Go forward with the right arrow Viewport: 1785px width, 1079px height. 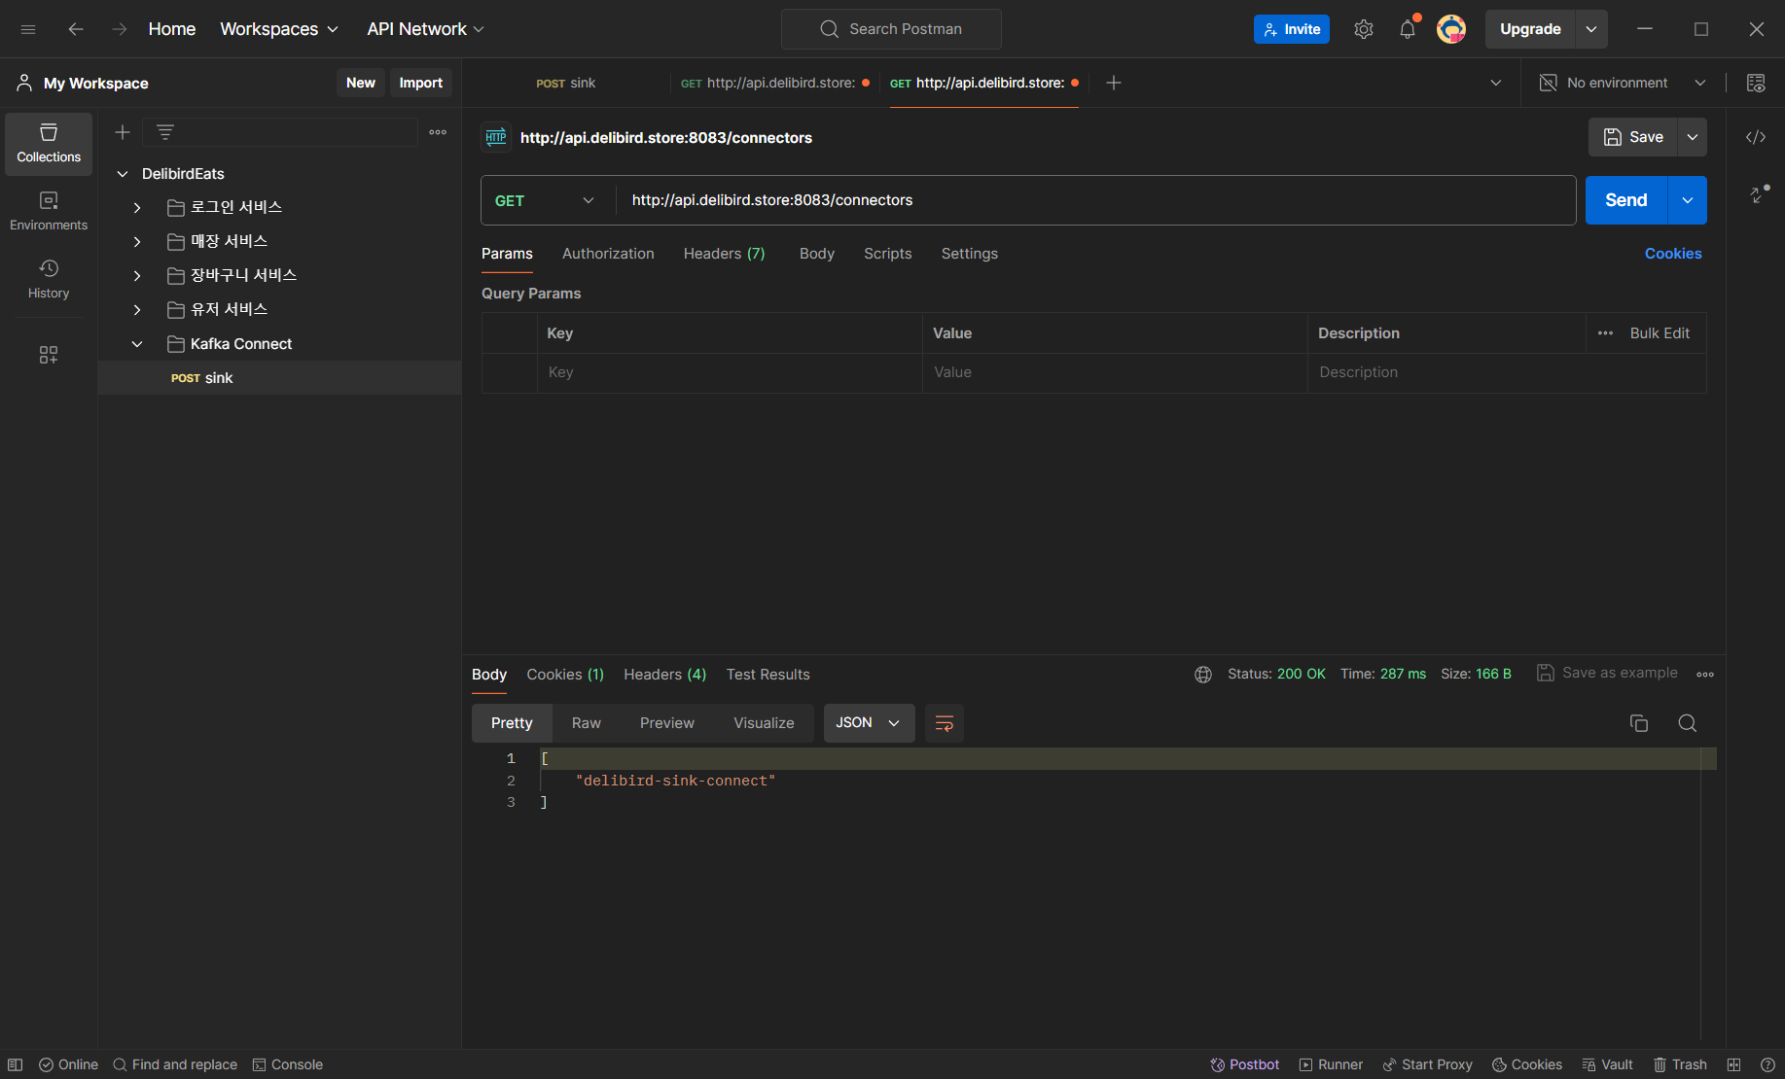coord(119,29)
